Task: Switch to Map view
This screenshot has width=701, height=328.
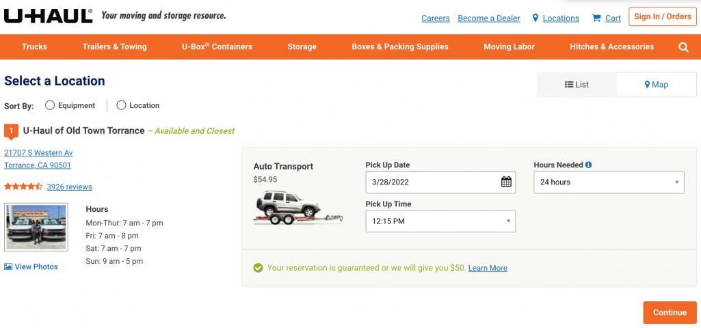Action: coord(656,85)
